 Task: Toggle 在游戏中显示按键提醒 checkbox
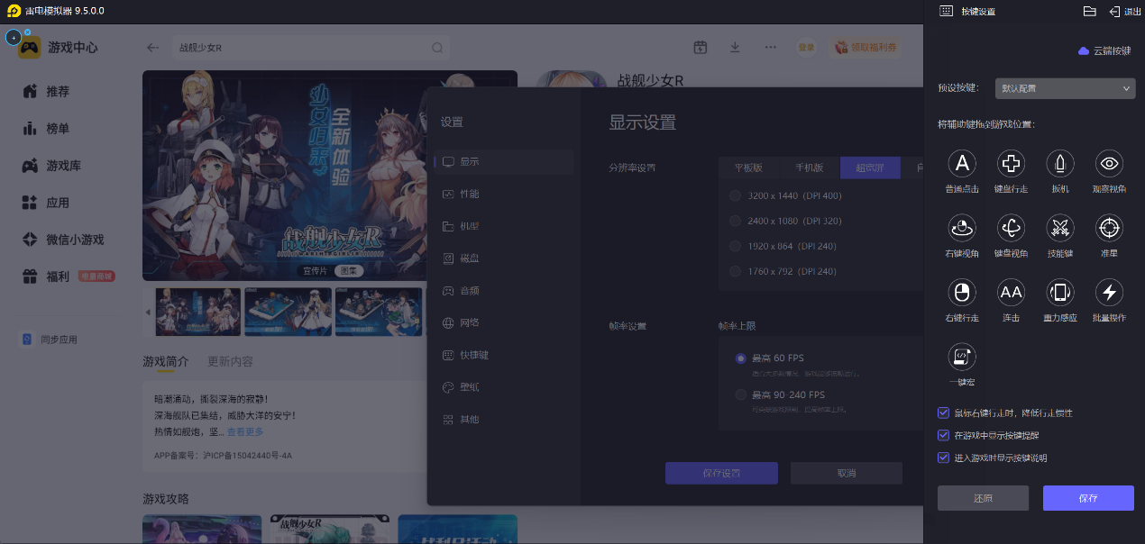tap(943, 435)
